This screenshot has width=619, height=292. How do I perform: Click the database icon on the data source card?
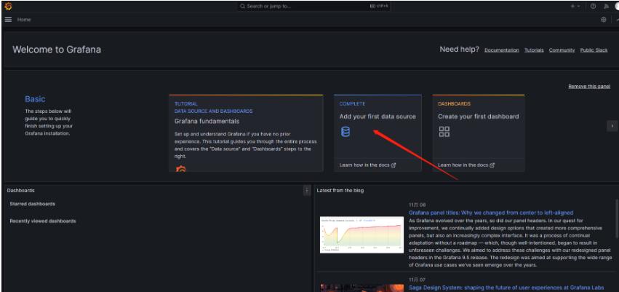pos(346,132)
